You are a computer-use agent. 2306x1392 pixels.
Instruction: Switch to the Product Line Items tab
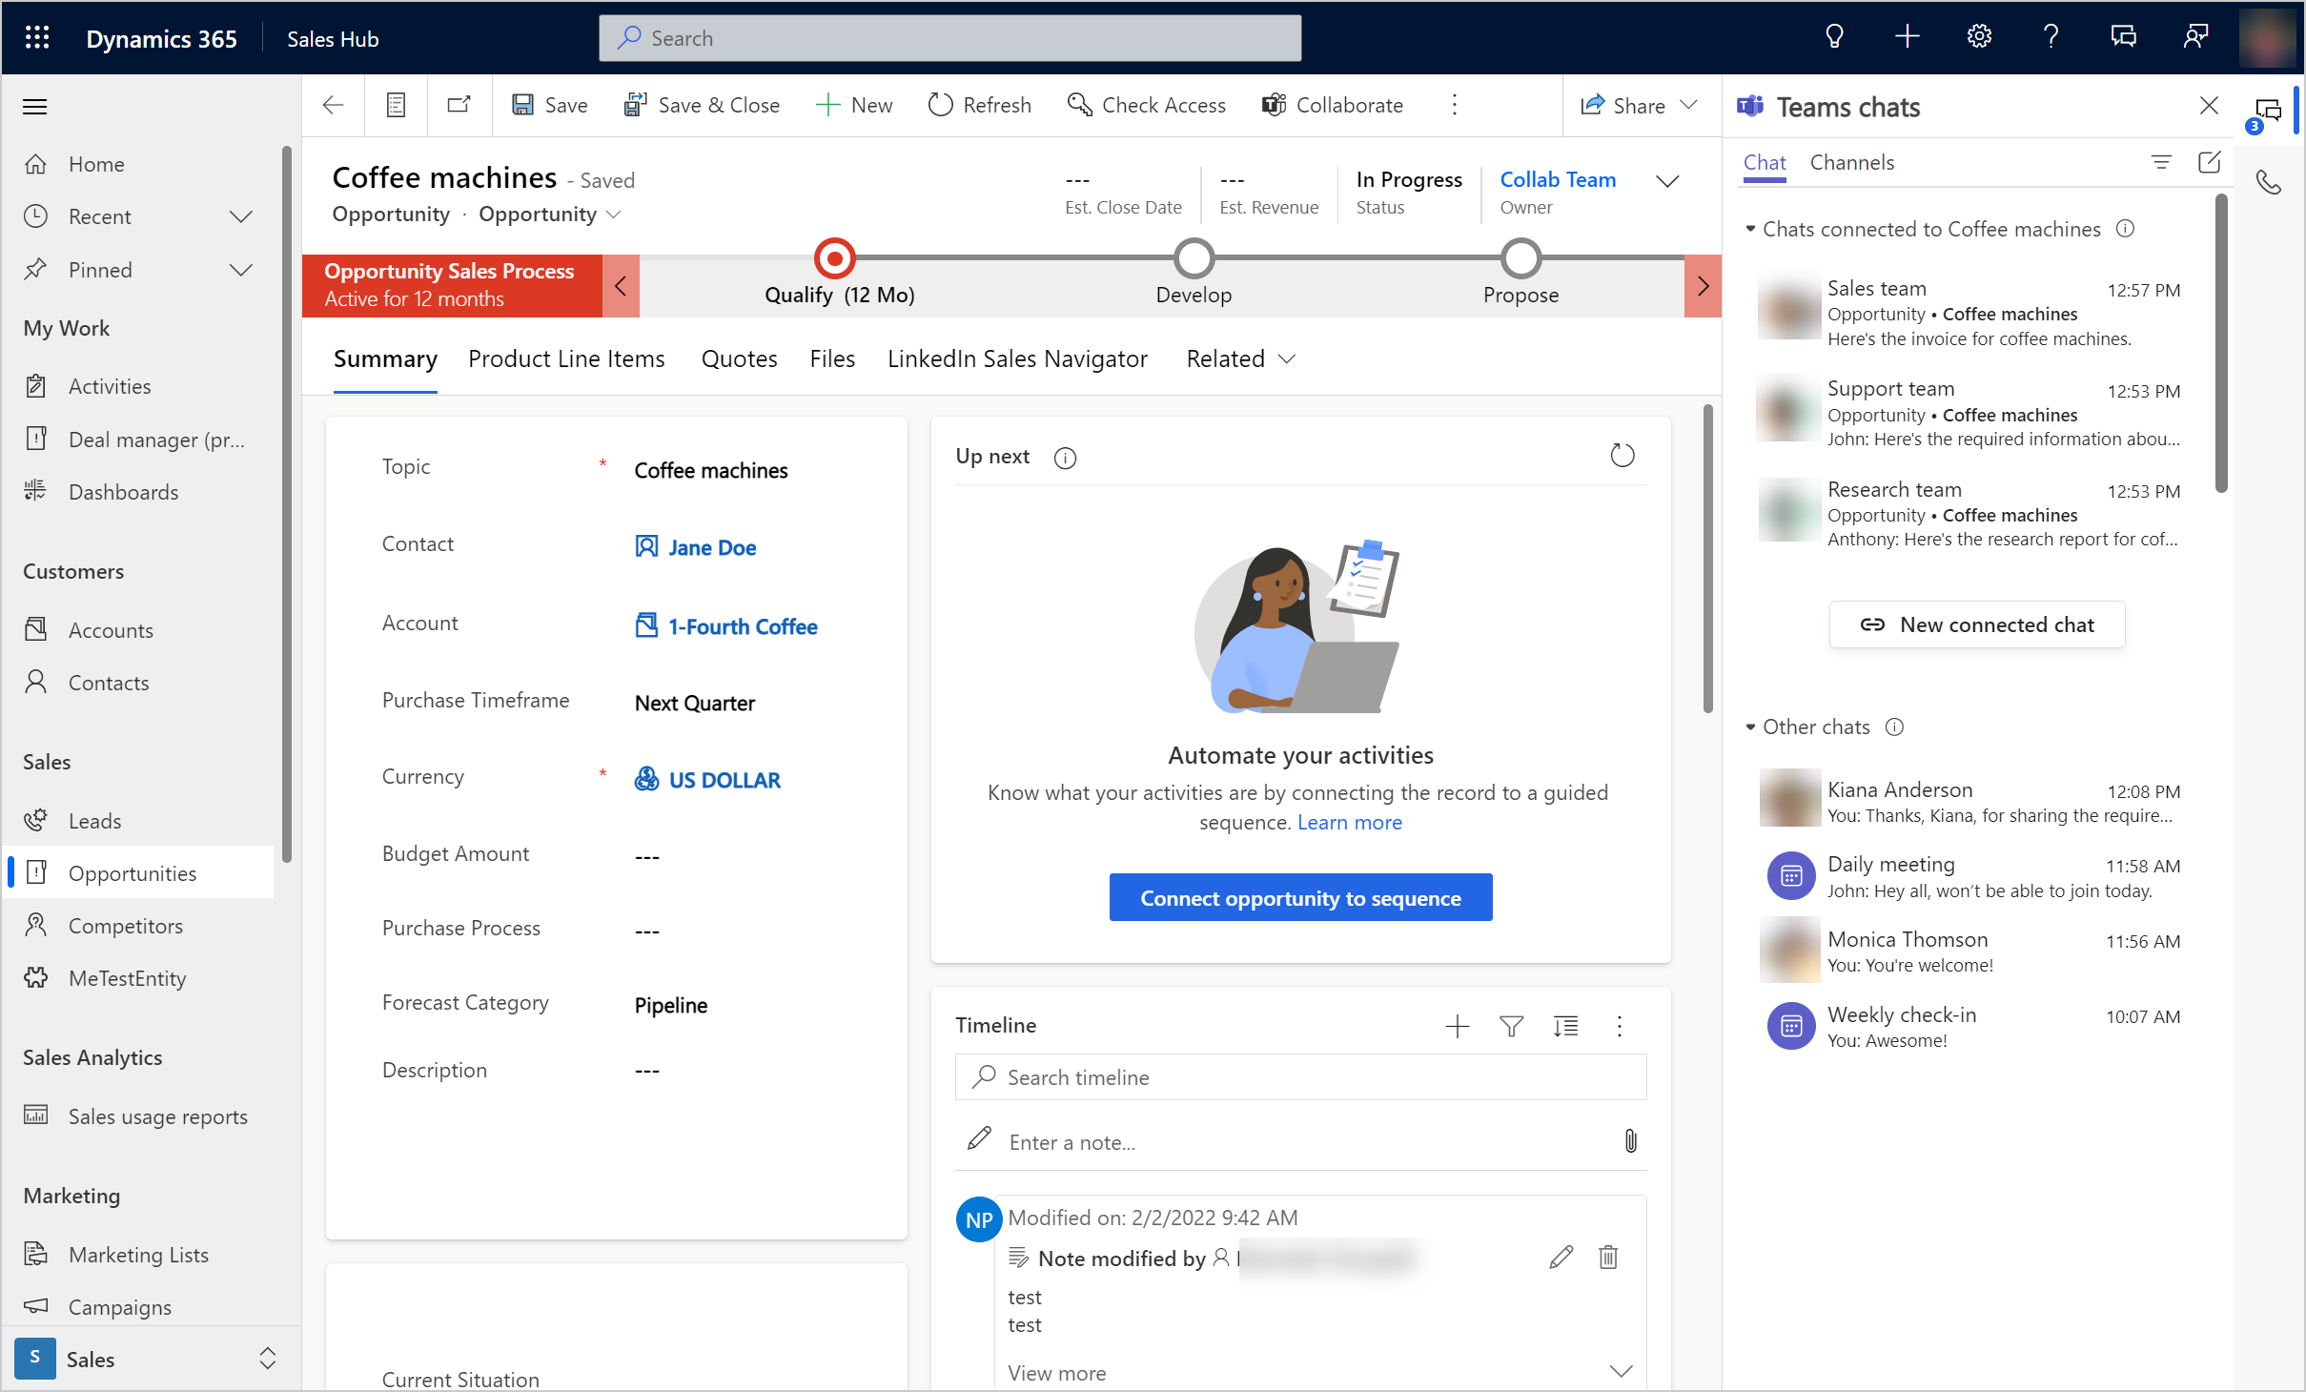566,359
